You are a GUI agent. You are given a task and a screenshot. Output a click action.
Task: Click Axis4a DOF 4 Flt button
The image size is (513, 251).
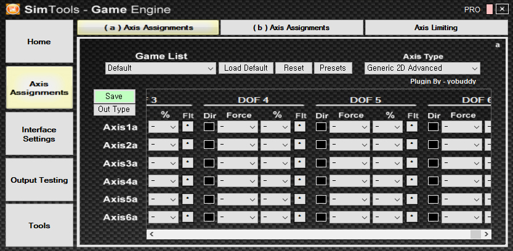pos(300,180)
